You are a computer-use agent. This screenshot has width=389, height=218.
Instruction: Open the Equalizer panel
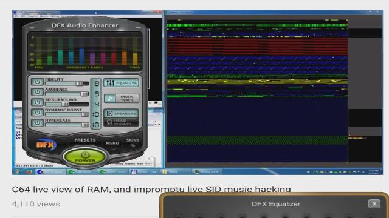point(121,83)
